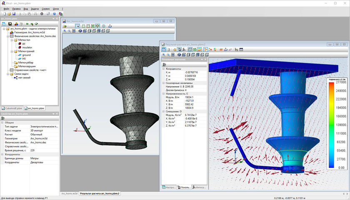Collapse the Координаты section in local values

coord(163,69)
